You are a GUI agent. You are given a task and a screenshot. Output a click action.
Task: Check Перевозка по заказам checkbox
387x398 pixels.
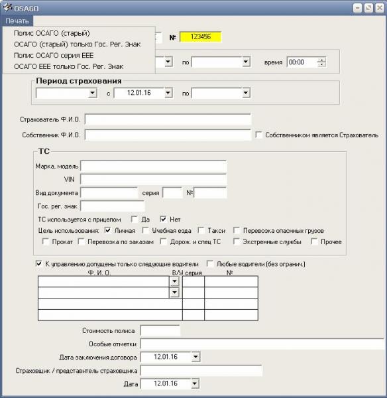coord(81,241)
